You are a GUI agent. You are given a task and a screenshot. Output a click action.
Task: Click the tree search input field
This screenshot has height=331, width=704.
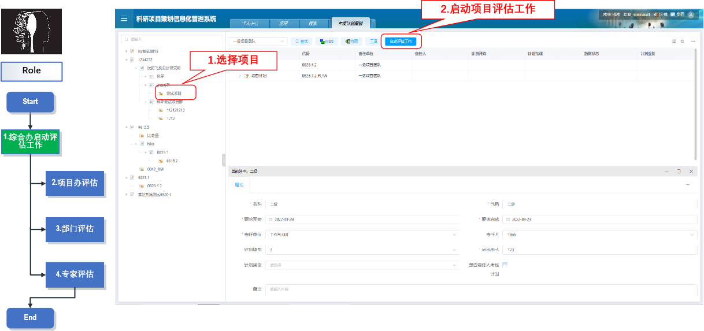(172, 40)
